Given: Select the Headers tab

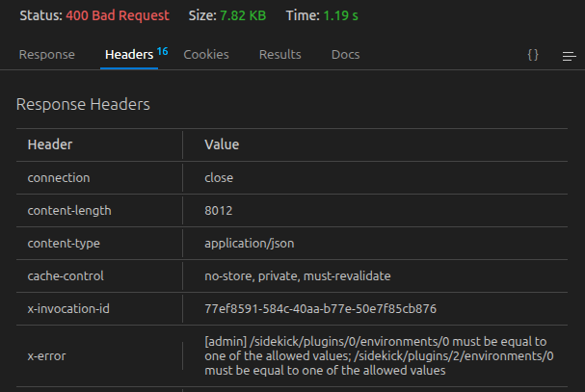Looking at the screenshot, I should click(129, 55).
